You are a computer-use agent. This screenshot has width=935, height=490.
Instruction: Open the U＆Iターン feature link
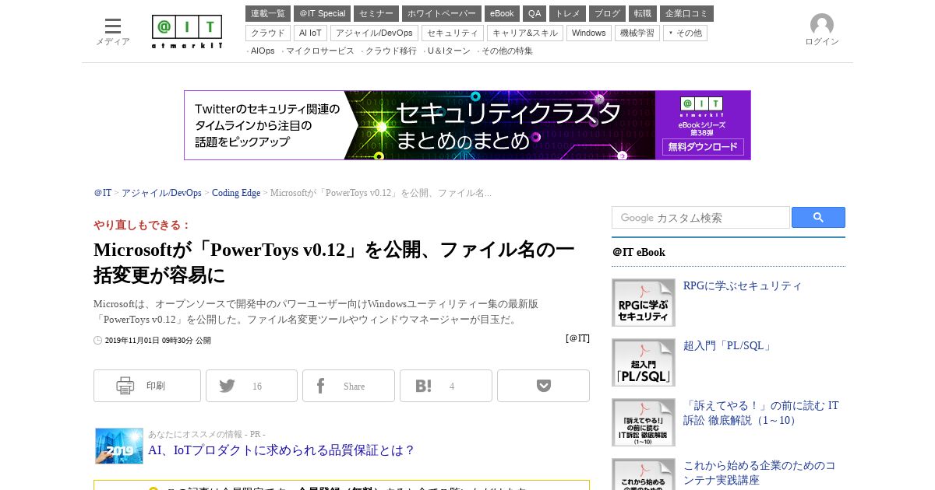click(449, 51)
